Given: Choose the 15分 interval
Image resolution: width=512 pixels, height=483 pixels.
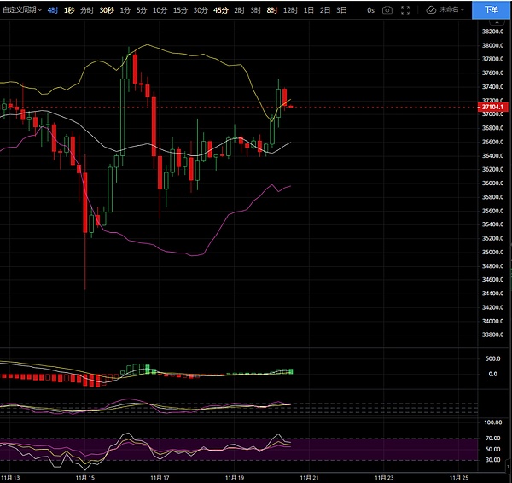Looking at the screenshot, I should pos(180,10).
